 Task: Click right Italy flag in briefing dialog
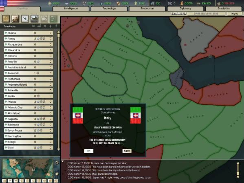[135, 115]
